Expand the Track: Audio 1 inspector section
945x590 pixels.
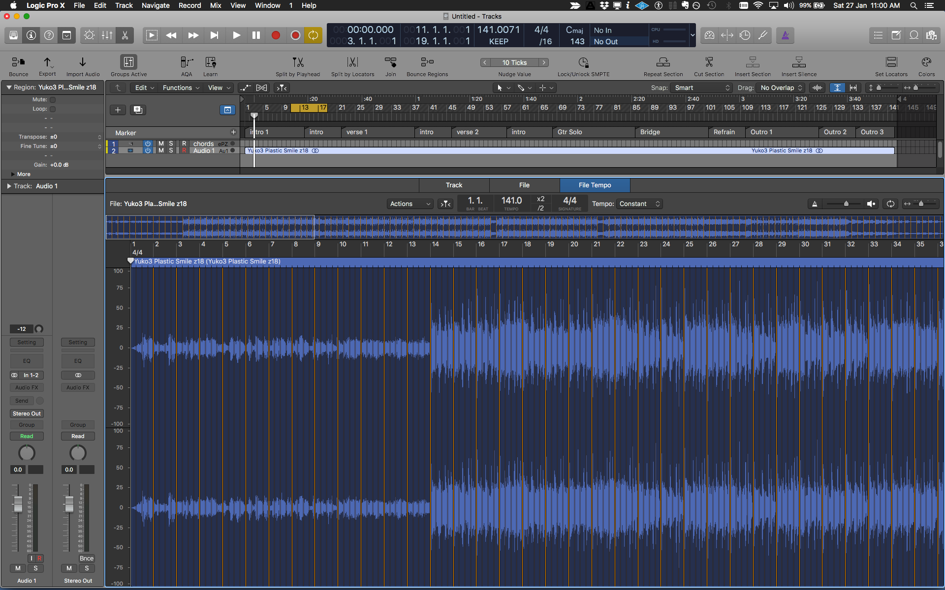[x=9, y=186]
